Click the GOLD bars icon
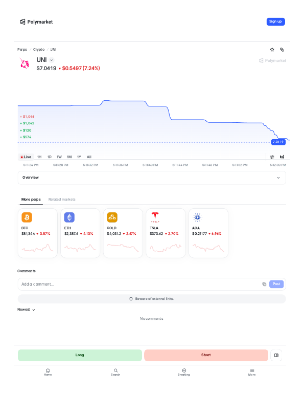This screenshot has height=394, width=304. [112, 217]
